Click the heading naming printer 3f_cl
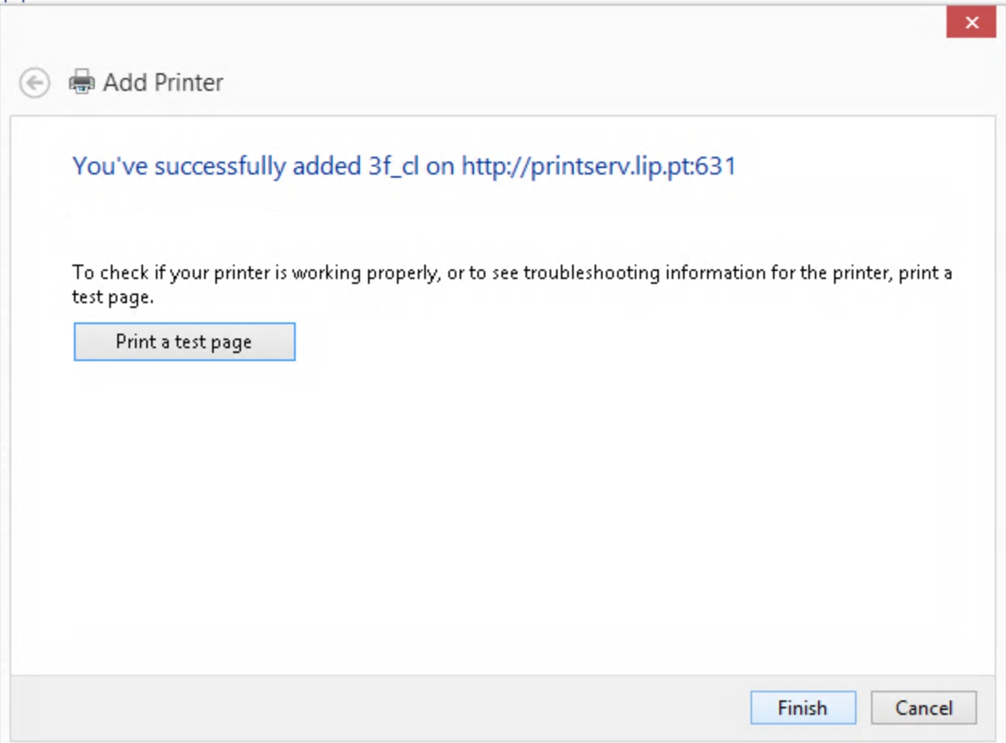The height and width of the screenshot is (743, 1006). tap(404, 166)
